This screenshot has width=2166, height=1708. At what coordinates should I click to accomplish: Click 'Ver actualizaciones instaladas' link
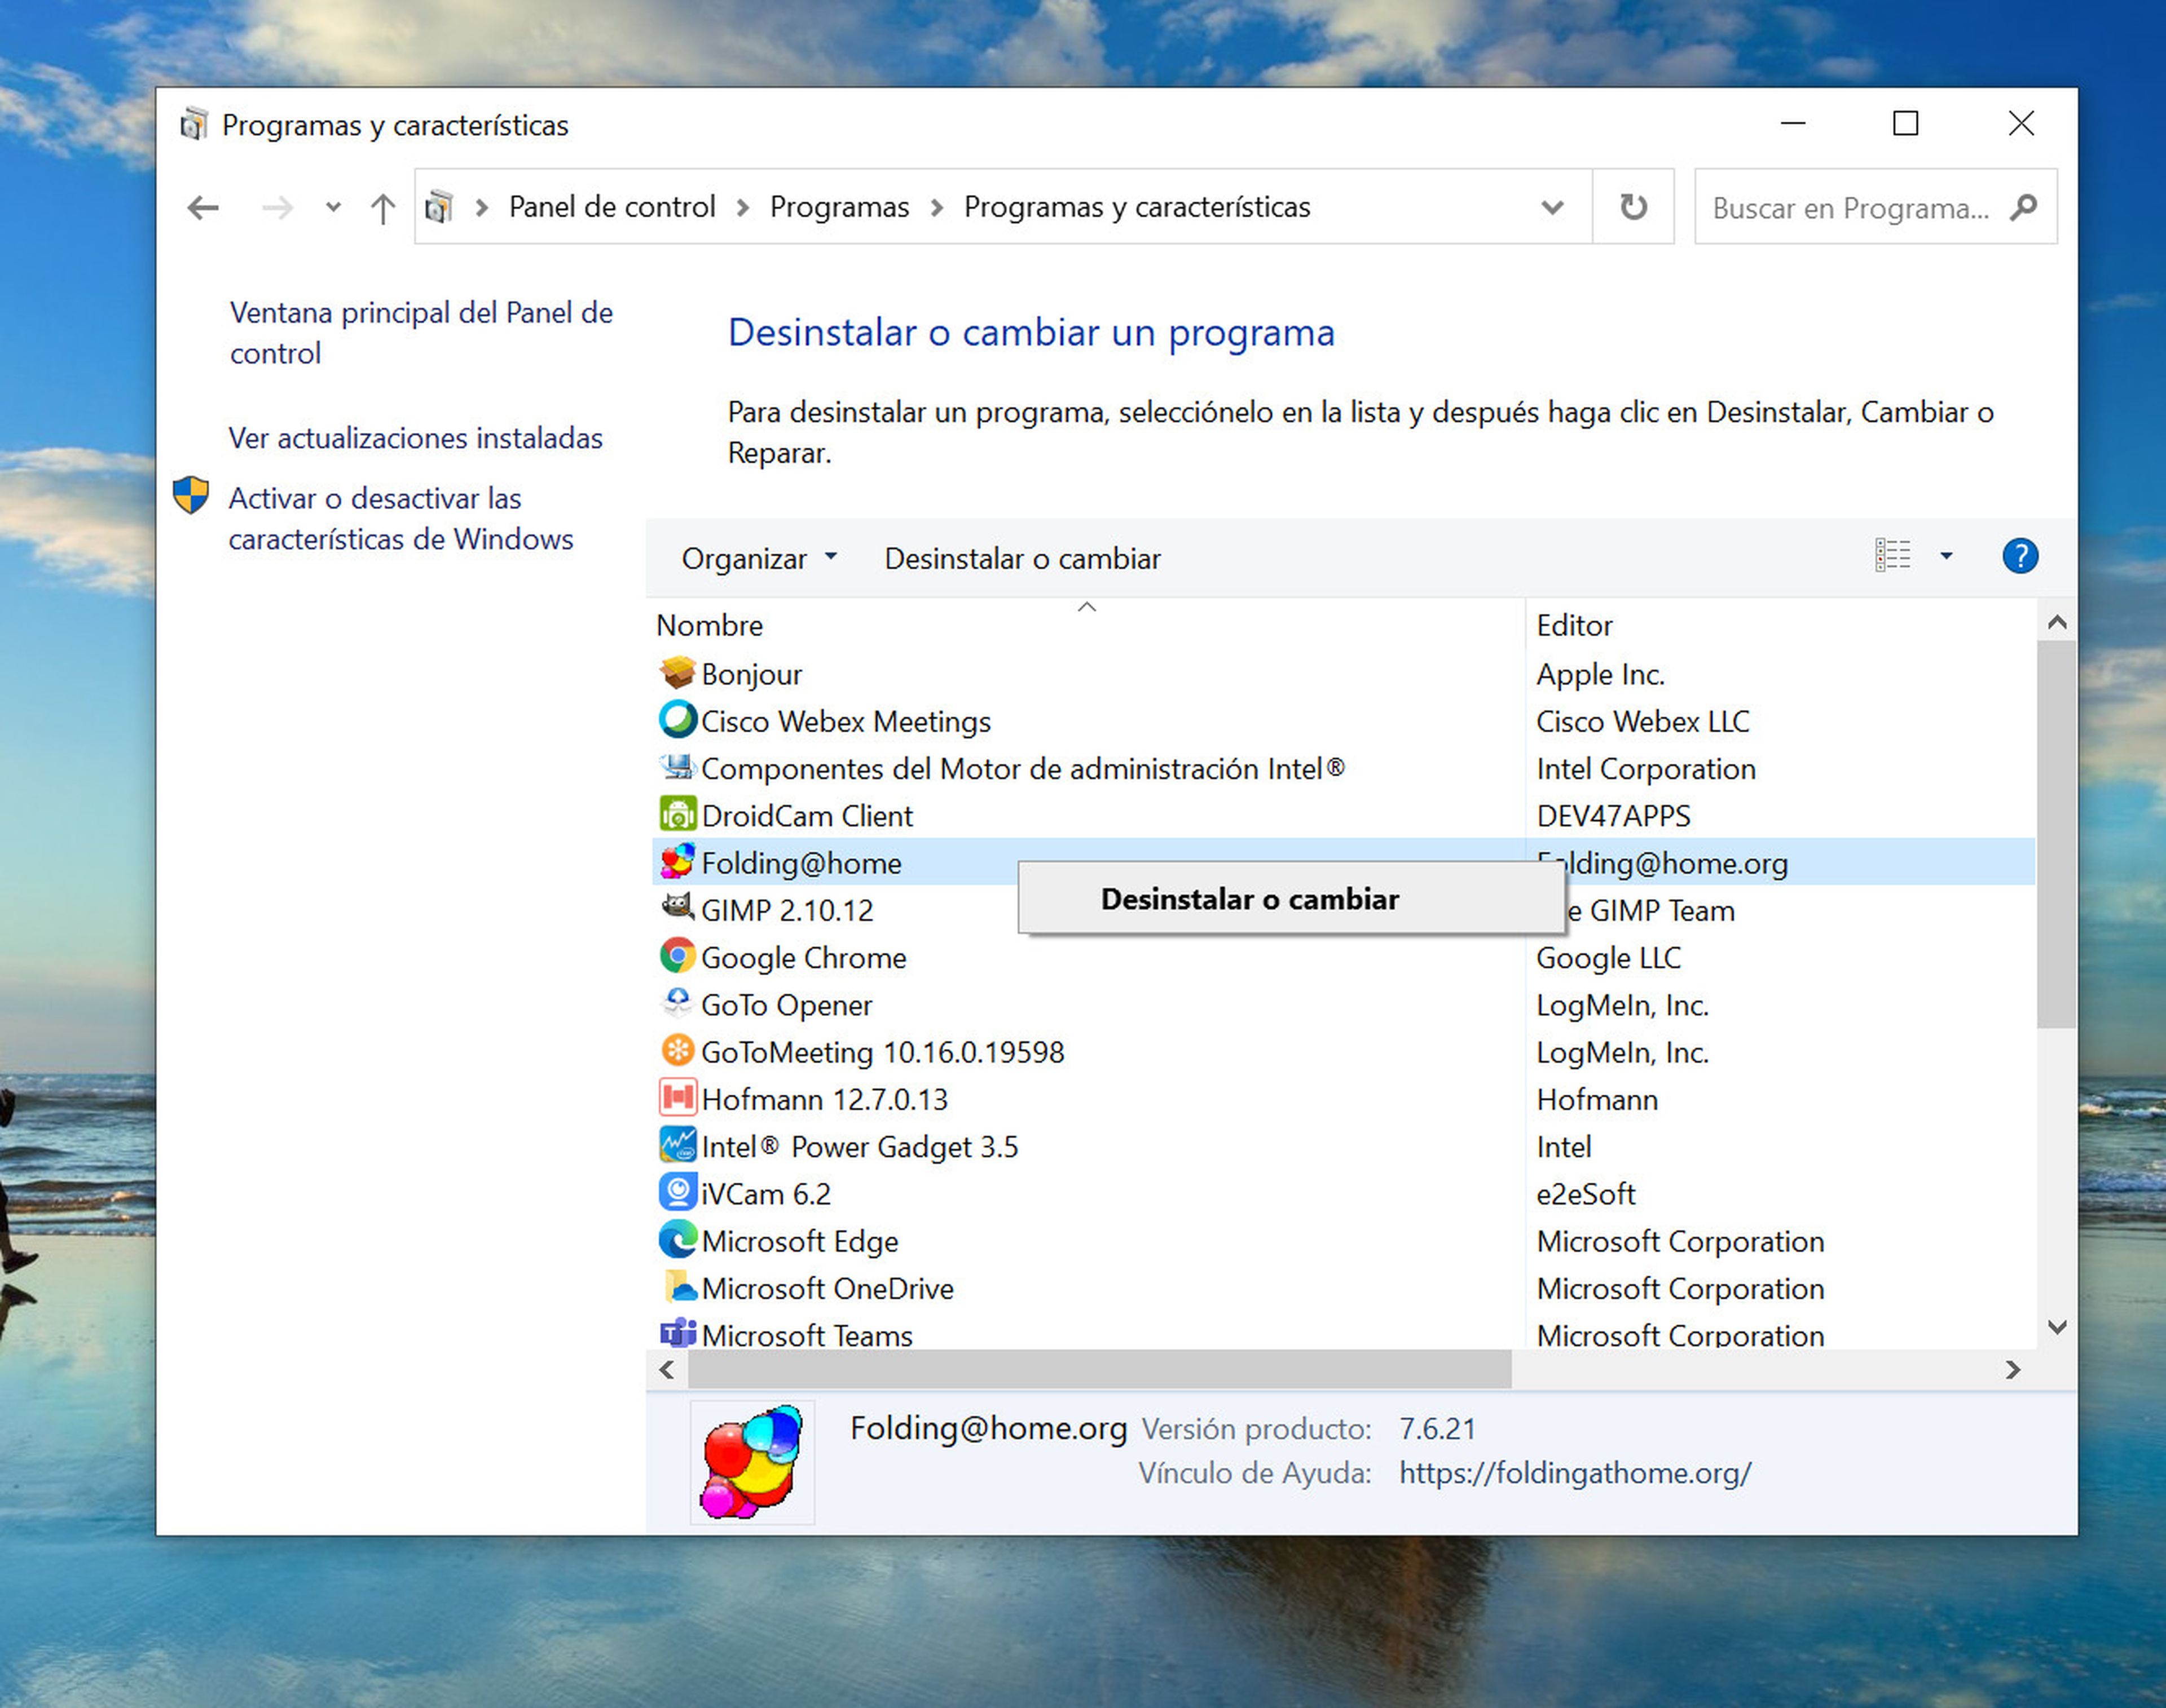point(411,436)
